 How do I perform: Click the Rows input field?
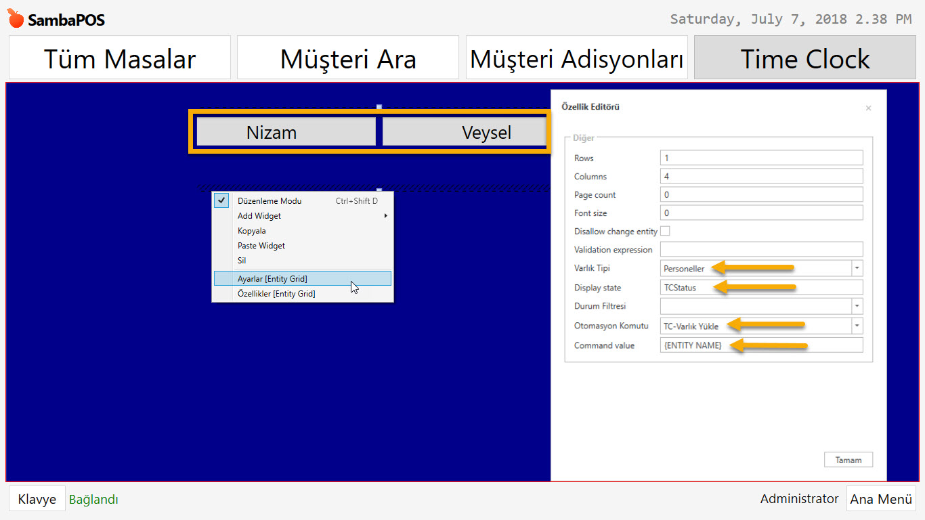pyautogui.click(x=761, y=157)
